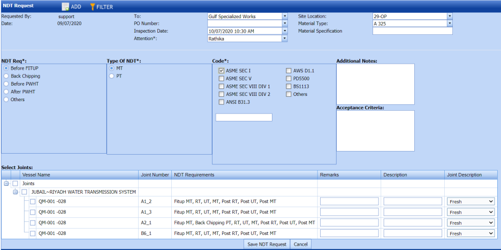
Task: Enable the AWS D1.1 code checkbox
Action: pyautogui.click(x=289, y=71)
